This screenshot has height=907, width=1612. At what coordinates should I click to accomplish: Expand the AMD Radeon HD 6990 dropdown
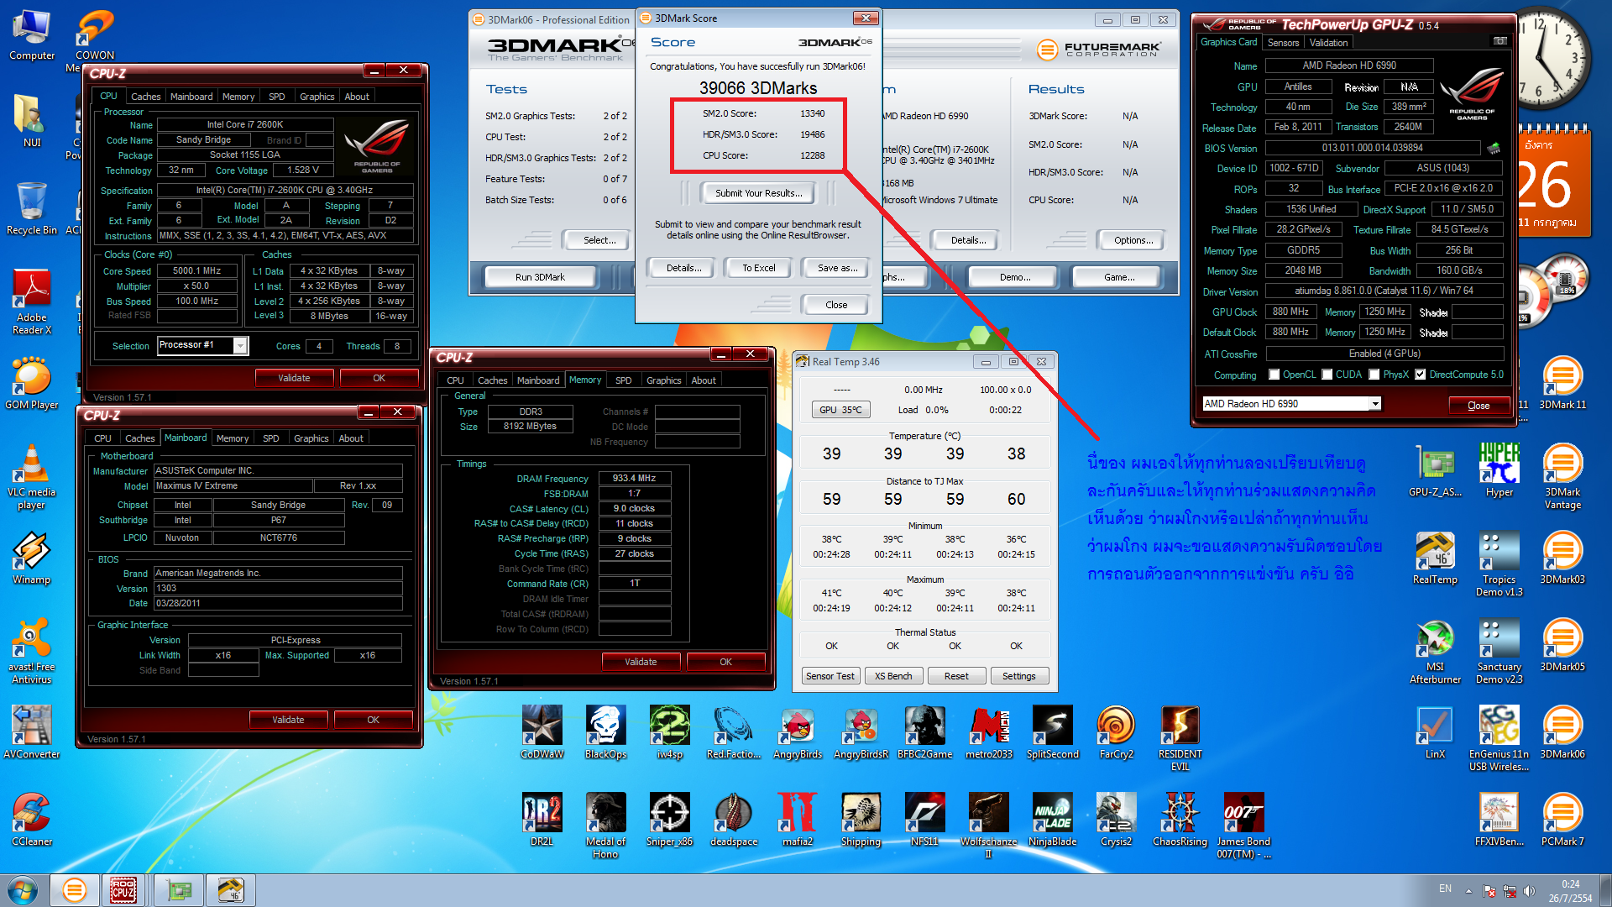coord(1374,404)
